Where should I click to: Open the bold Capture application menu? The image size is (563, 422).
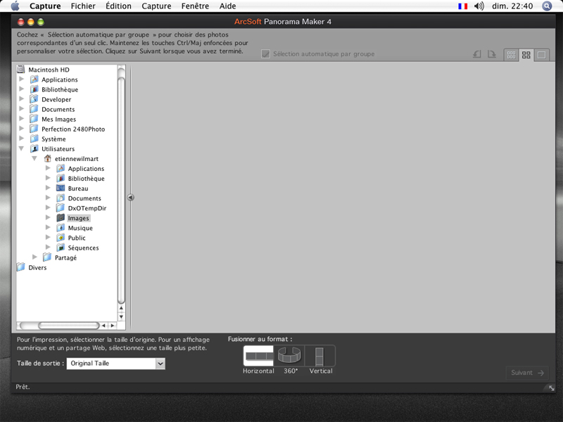tap(45, 6)
